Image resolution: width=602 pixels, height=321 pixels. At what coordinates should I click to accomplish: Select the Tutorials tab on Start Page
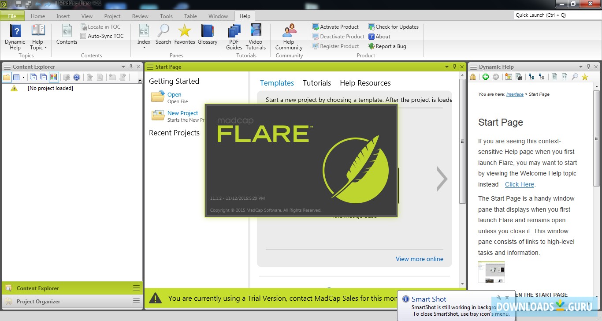[x=317, y=83]
